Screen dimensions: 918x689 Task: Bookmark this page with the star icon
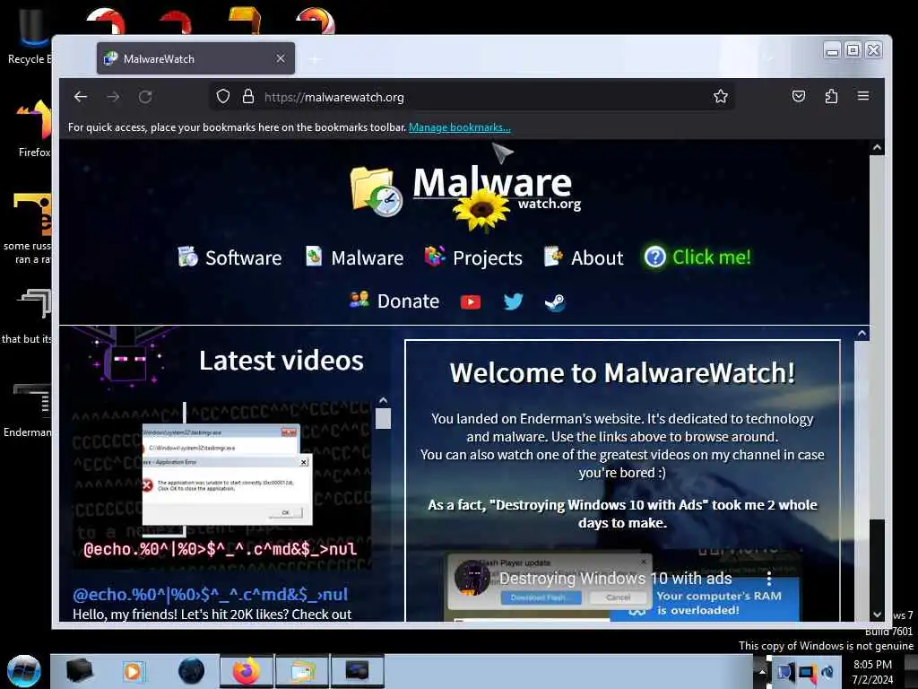click(721, 96)
